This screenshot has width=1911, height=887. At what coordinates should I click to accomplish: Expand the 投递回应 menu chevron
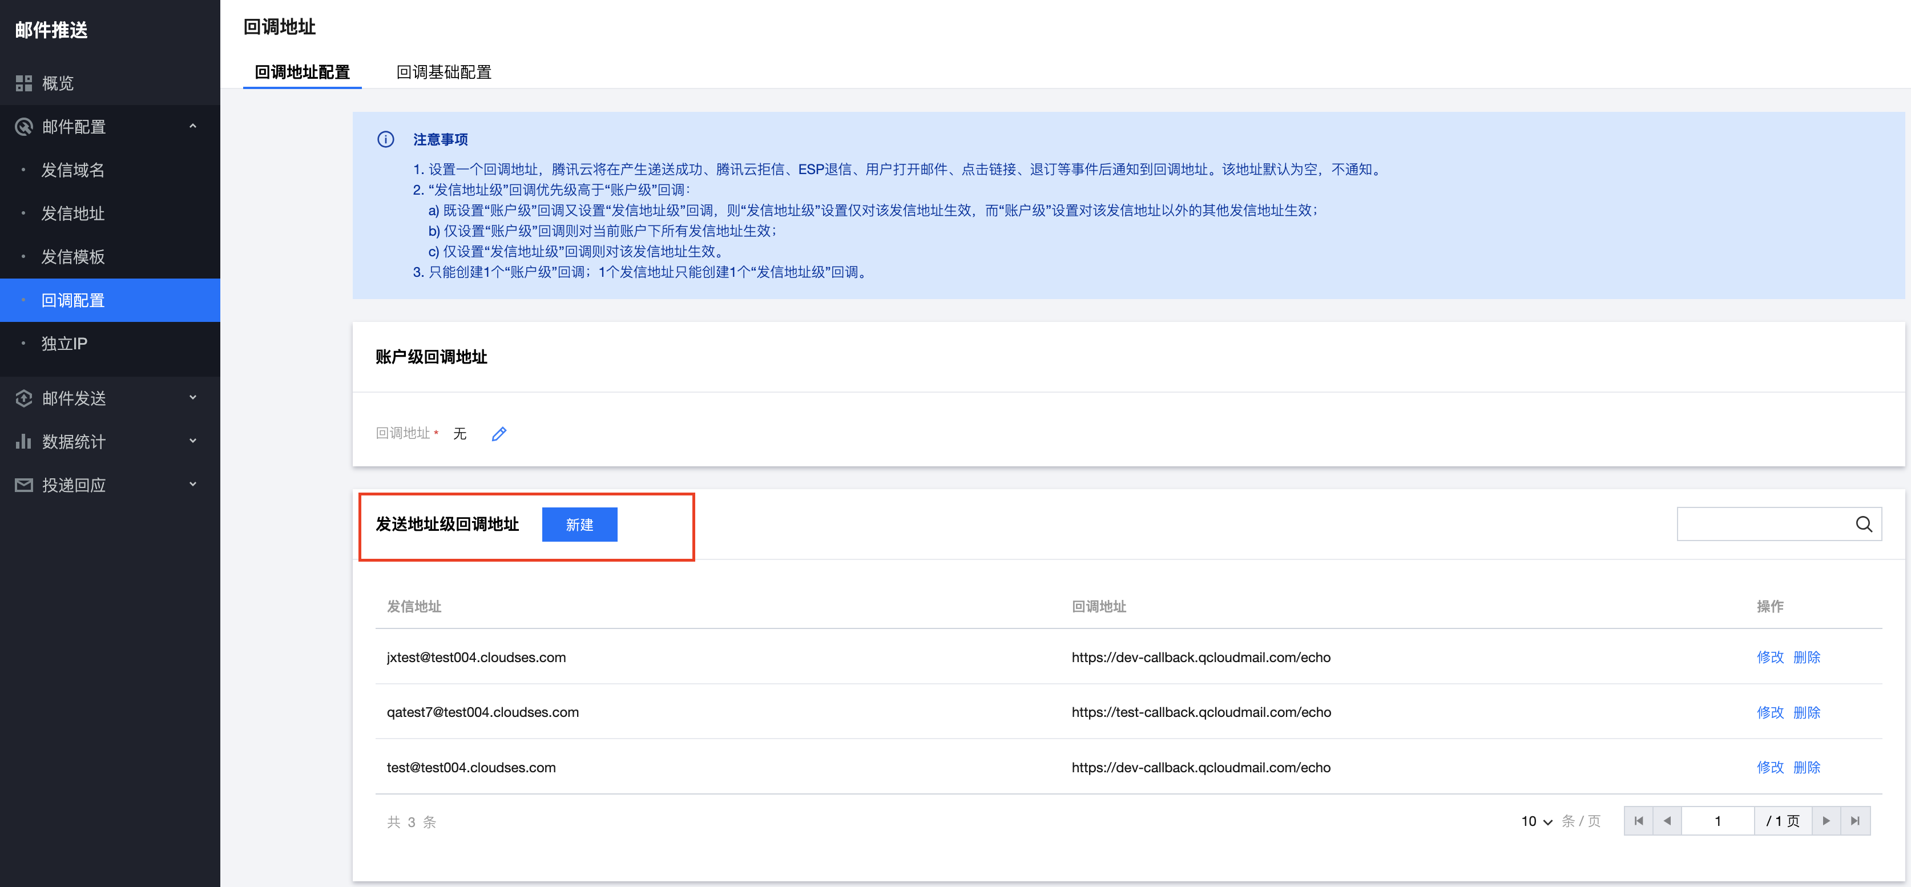193,485
